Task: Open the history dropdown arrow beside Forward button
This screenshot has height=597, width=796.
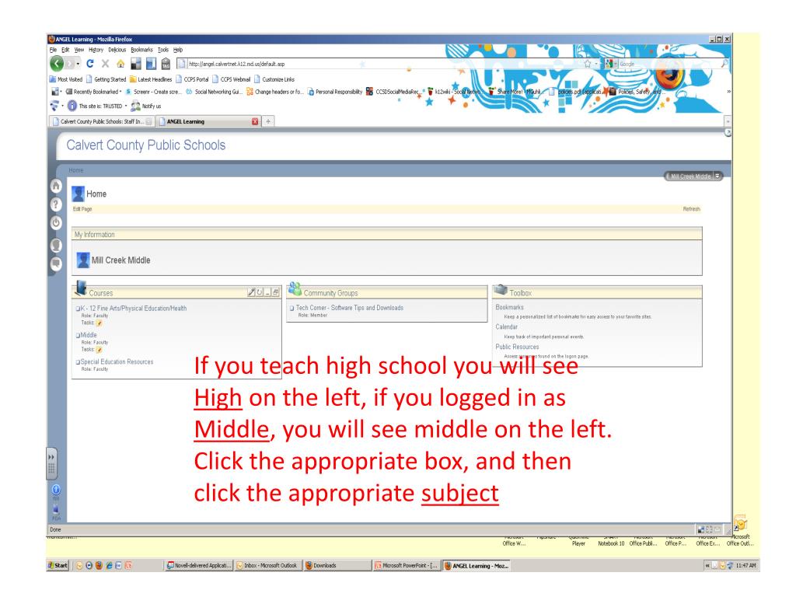Action: (x=78, y=64)
